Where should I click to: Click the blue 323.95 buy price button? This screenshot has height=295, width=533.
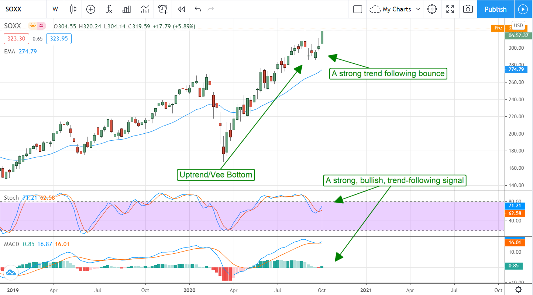point(59,38)
